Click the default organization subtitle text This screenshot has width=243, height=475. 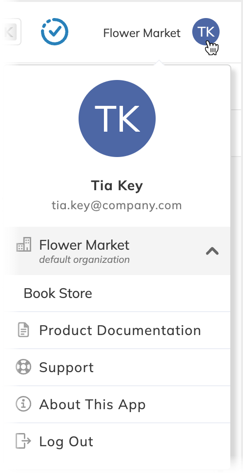pyautogui.click(x=84, y=259)
